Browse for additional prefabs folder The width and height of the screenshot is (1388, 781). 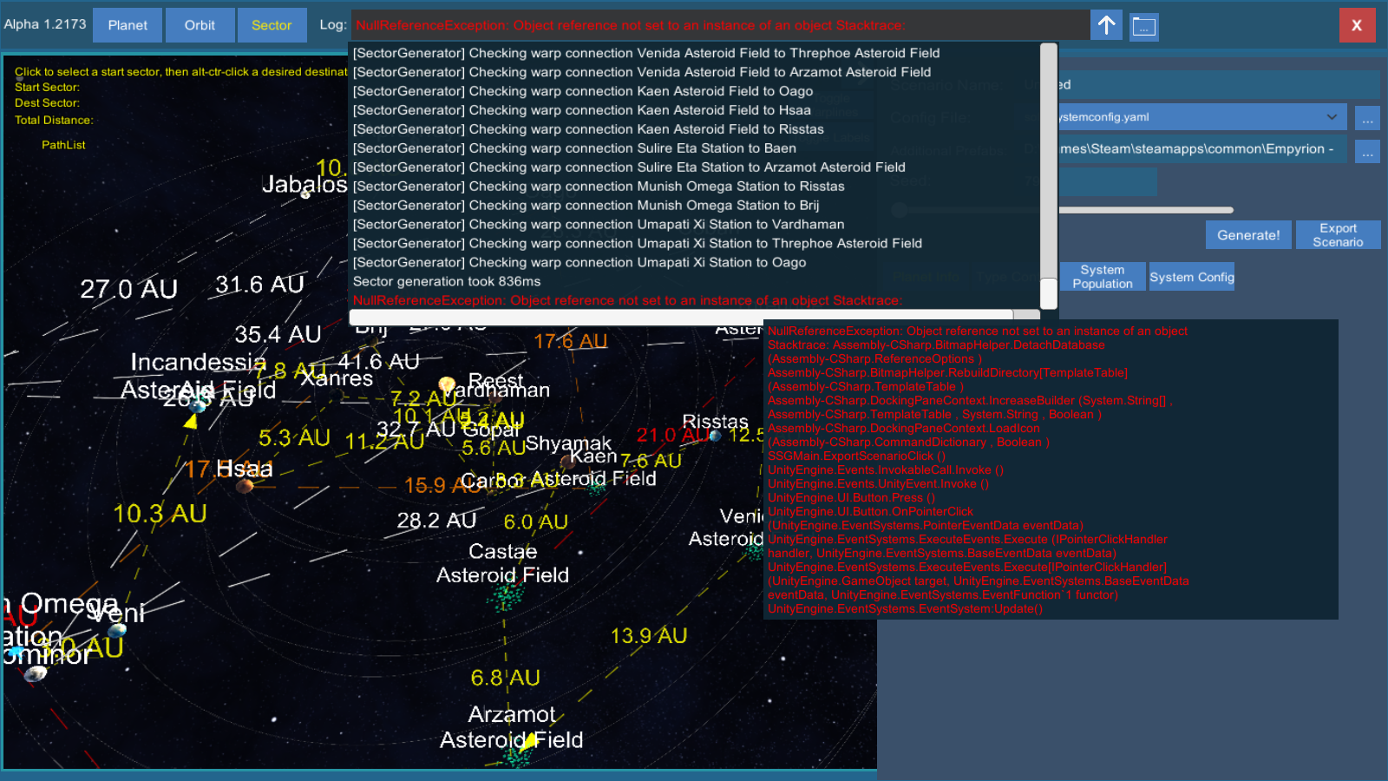[1367, 152]
